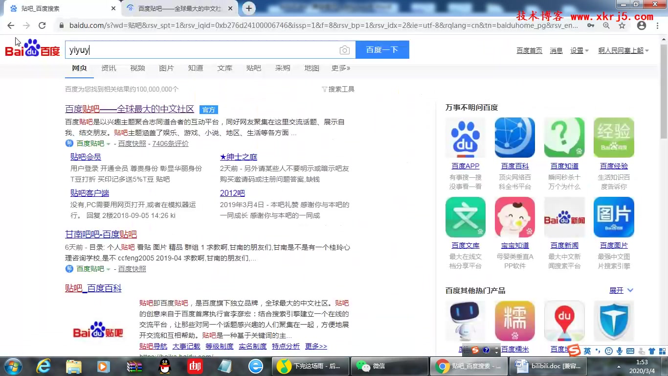Open the 甘南吧吧-百度贴吧 result
The image size is (668, 376).
click(x=101, y=235)
